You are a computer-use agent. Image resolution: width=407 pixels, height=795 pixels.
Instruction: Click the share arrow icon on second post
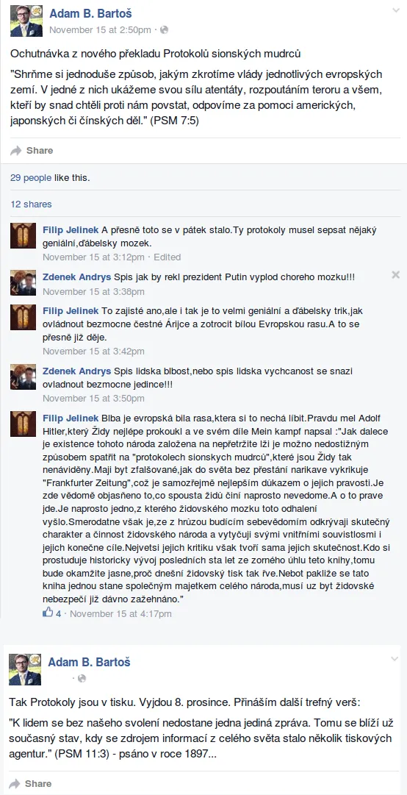tap(15, 783)
